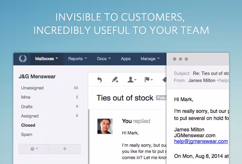Click the email Subject line text
242x164 pixels.
click(x=201, y=73)
